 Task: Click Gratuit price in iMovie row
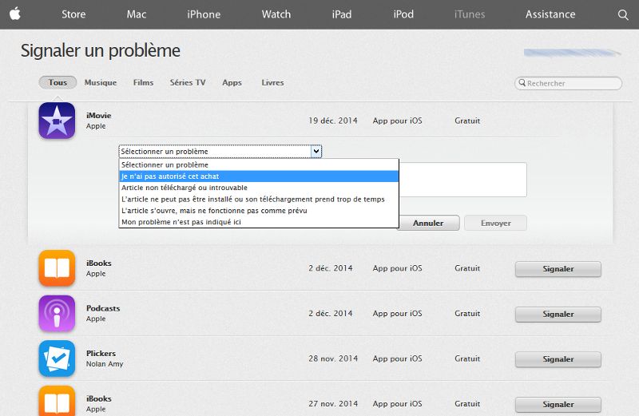point(467,121)
